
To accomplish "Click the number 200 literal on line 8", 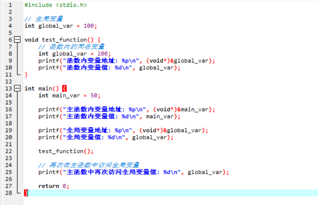I will point(102,54).
